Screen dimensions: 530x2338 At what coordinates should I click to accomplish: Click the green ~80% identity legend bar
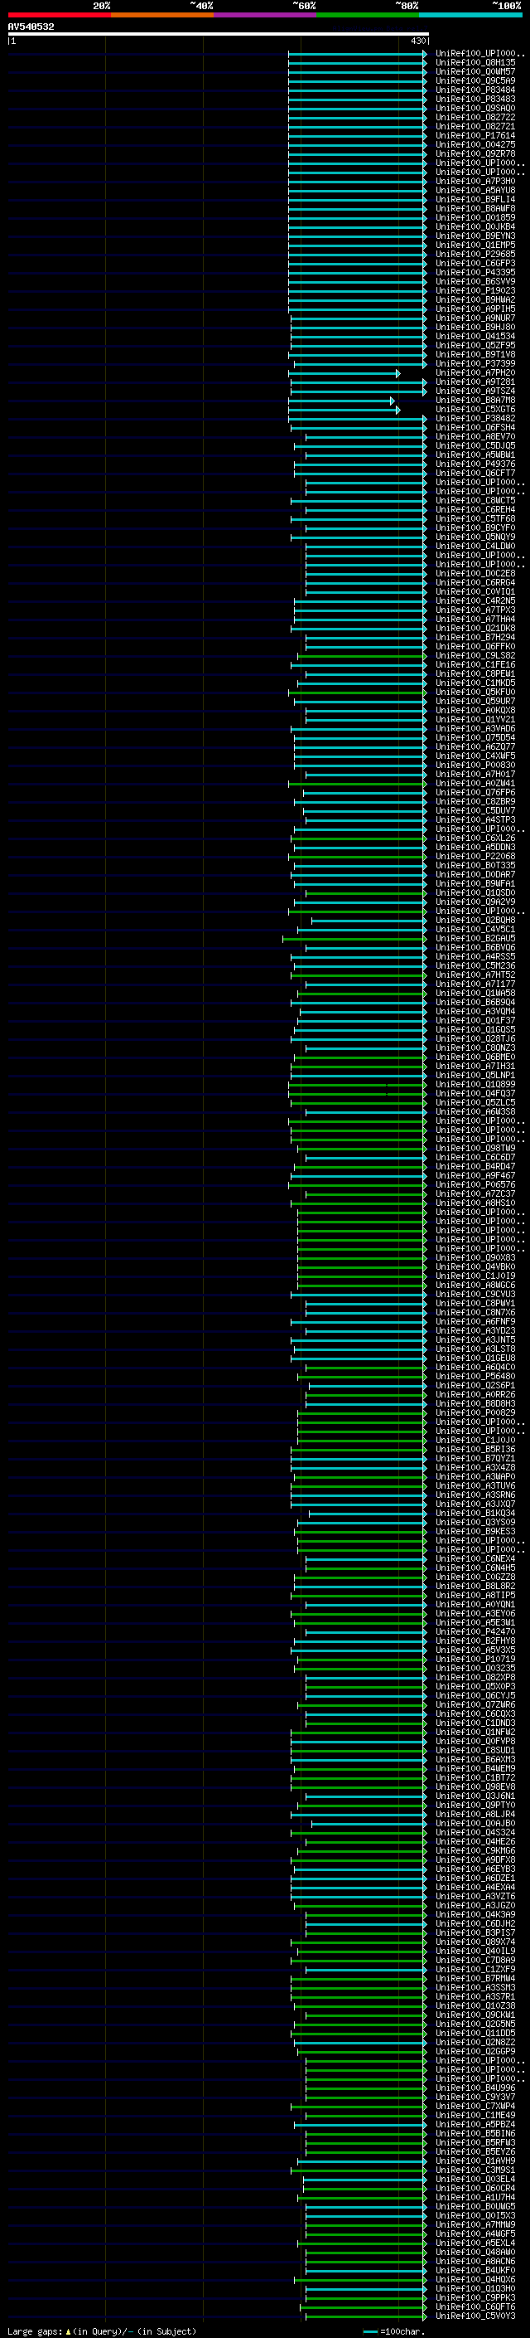point(368,15)
